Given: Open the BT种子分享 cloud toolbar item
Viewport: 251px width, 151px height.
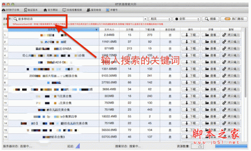Looking at the screenshot, I should click(10, 10).
